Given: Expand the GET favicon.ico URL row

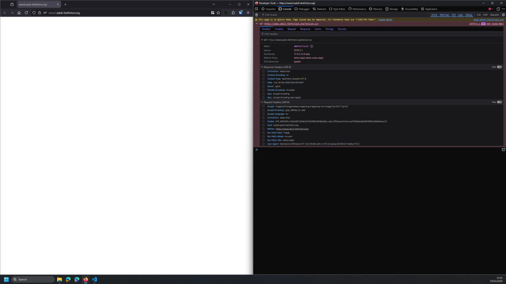Looking at the screenshot, I should 262,39.
